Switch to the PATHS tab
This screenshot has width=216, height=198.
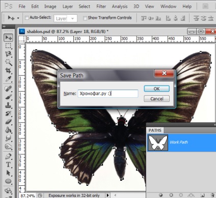point(155,130)
